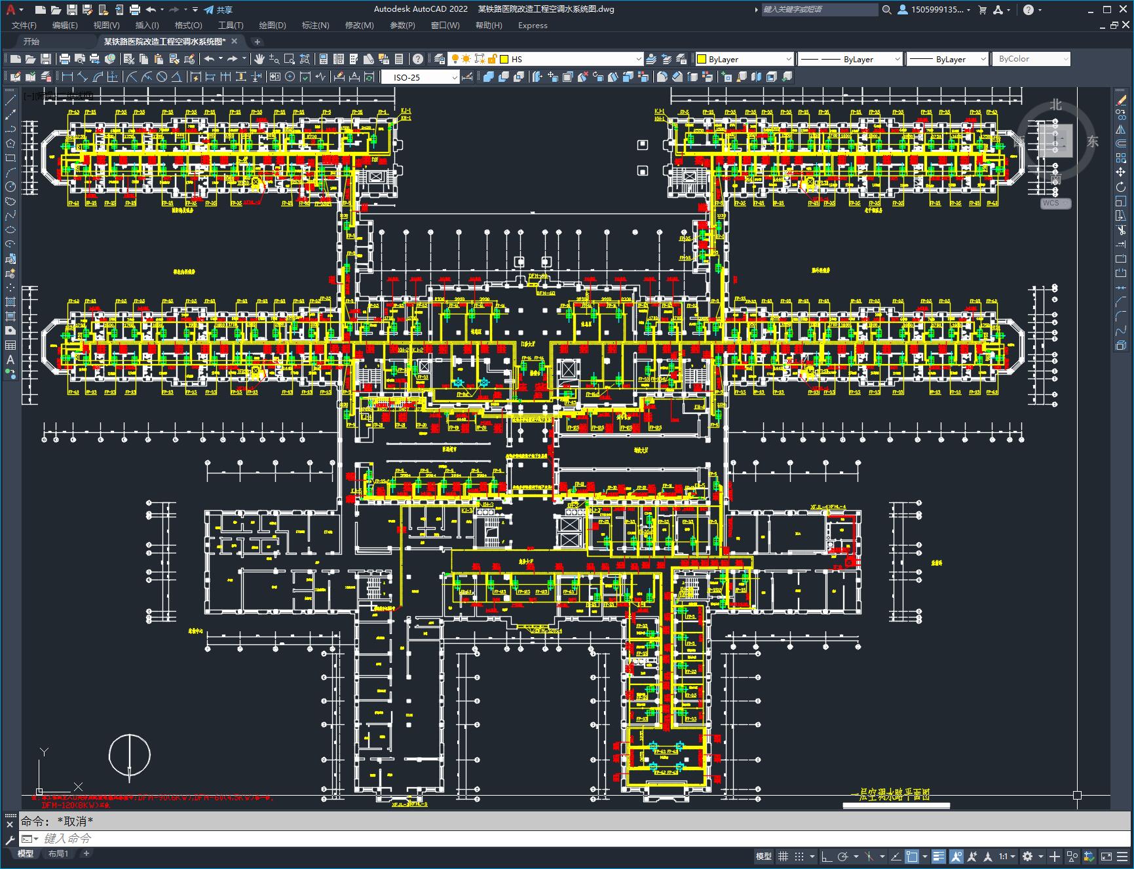Toggle Ortho mode in status bar
Image resolution: width=1134 pixels, height=869 pixels.
coord(827,856)
